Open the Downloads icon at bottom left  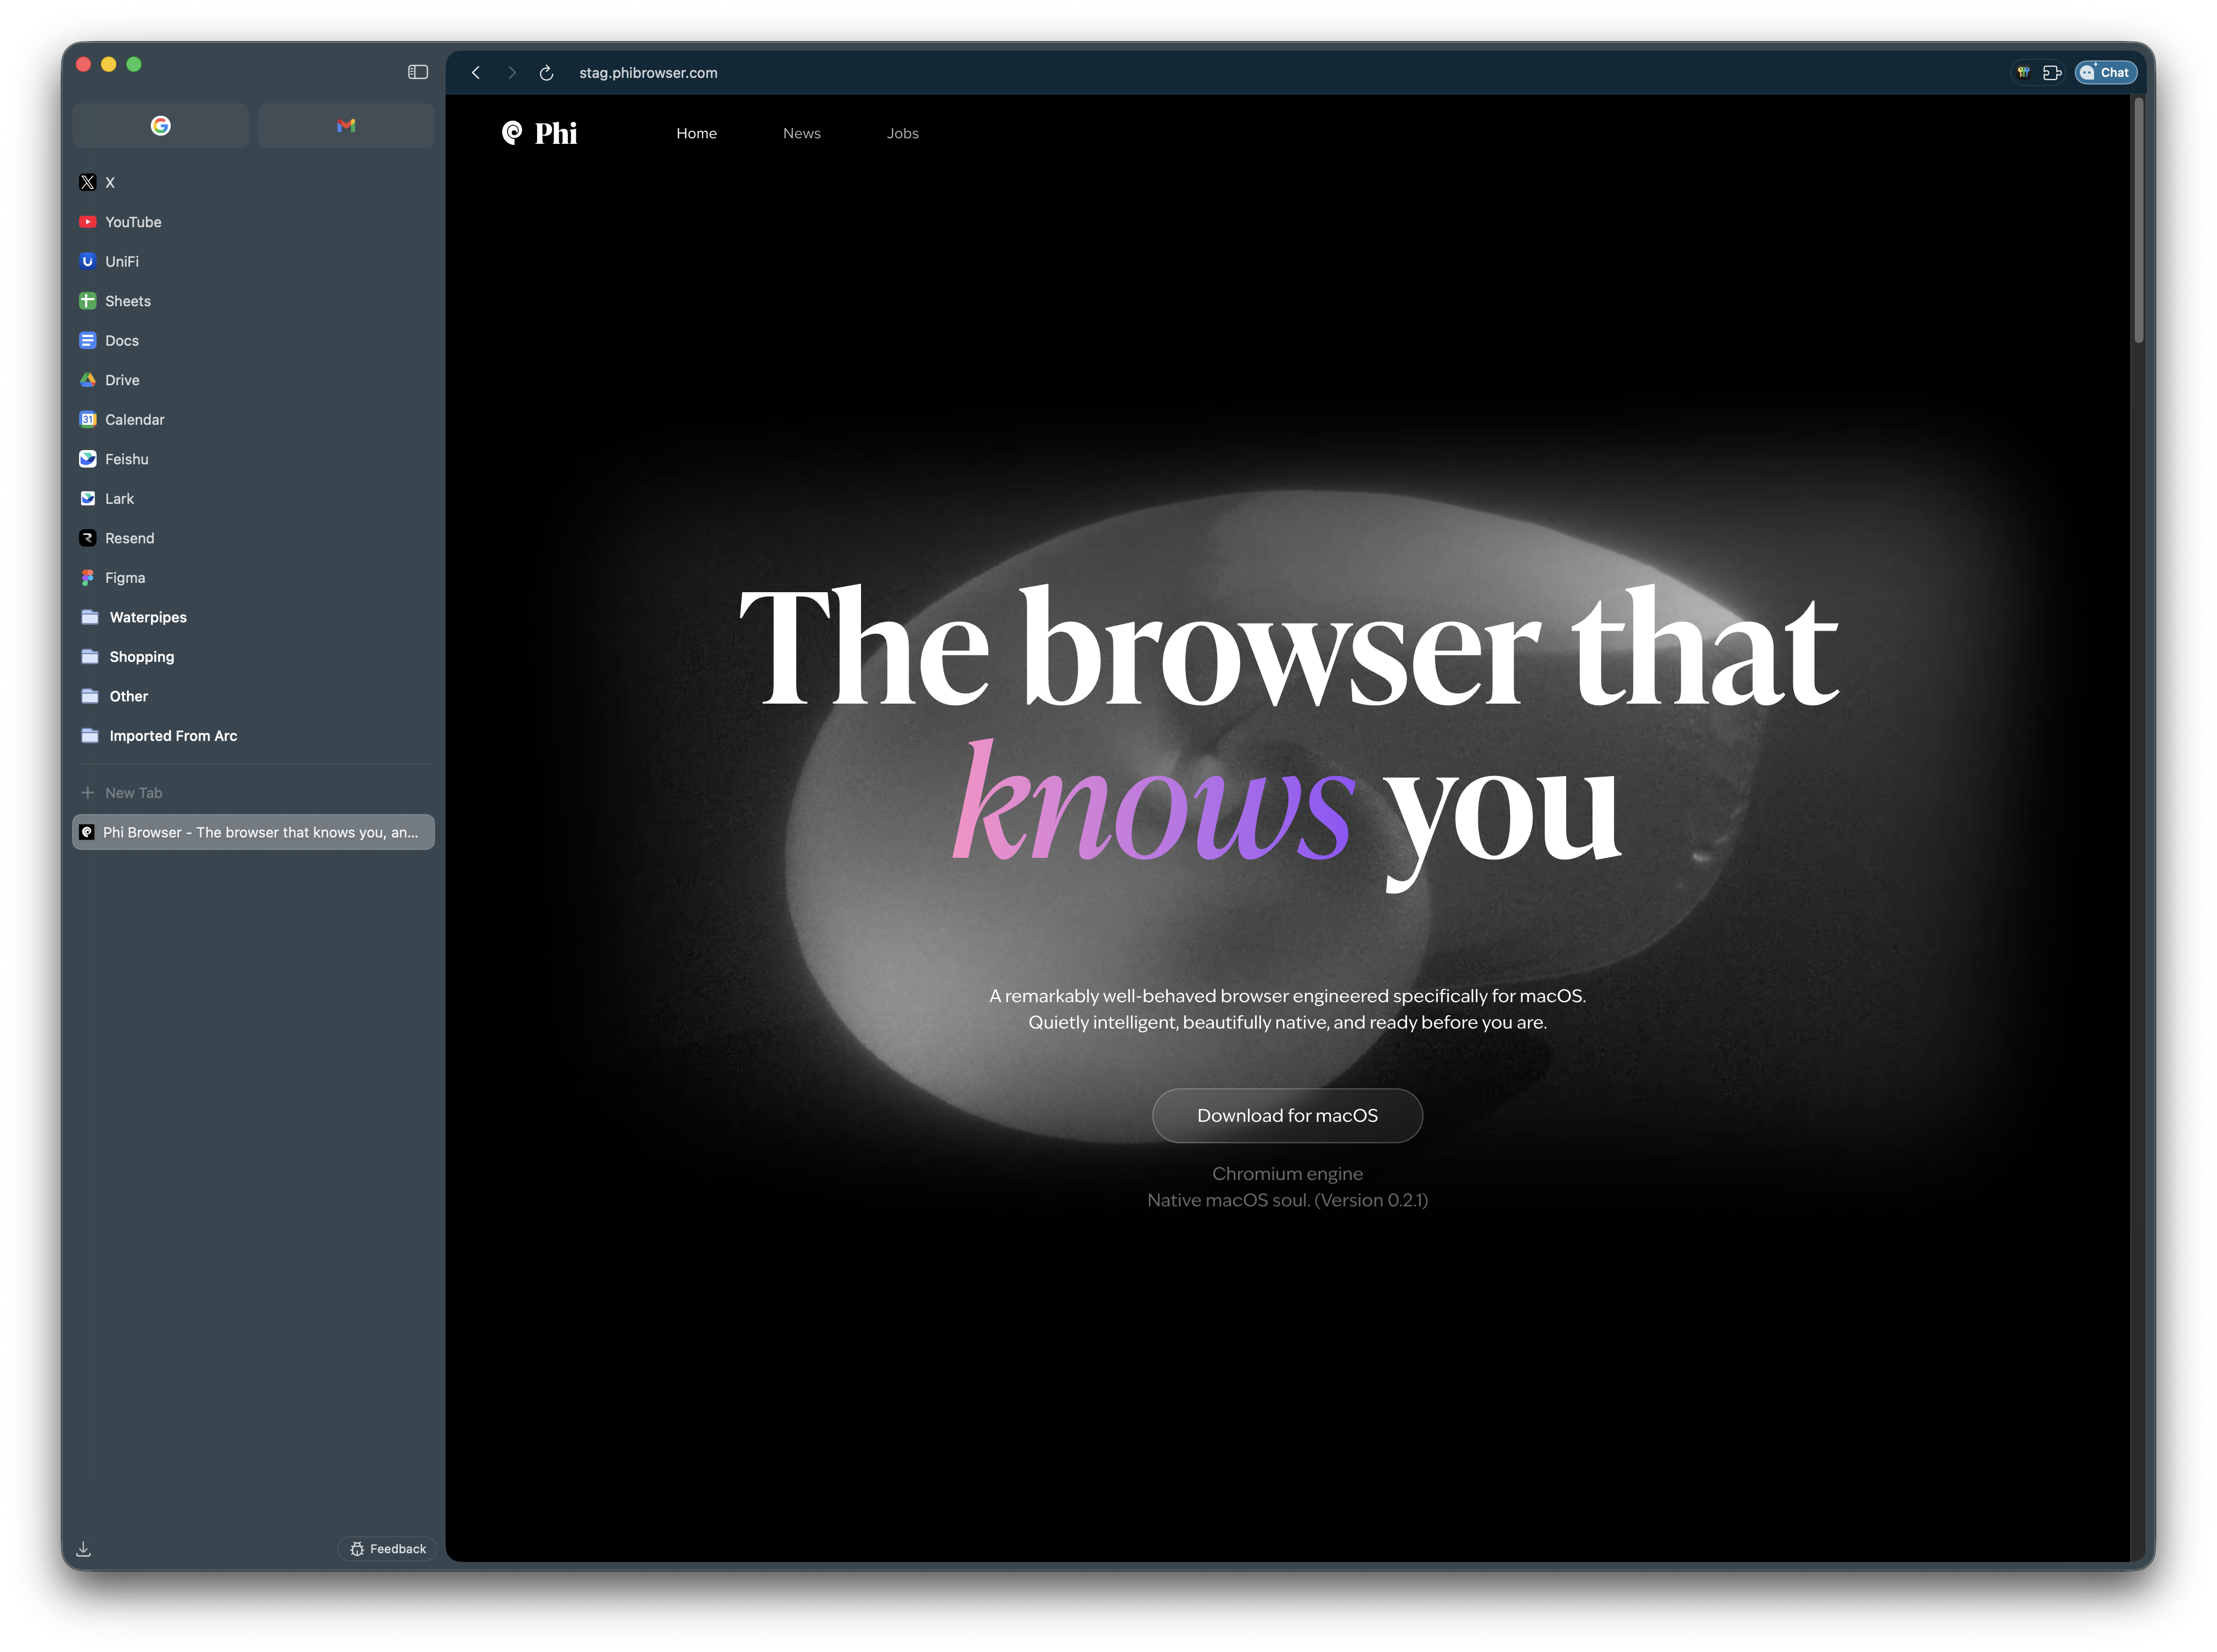84,1548
